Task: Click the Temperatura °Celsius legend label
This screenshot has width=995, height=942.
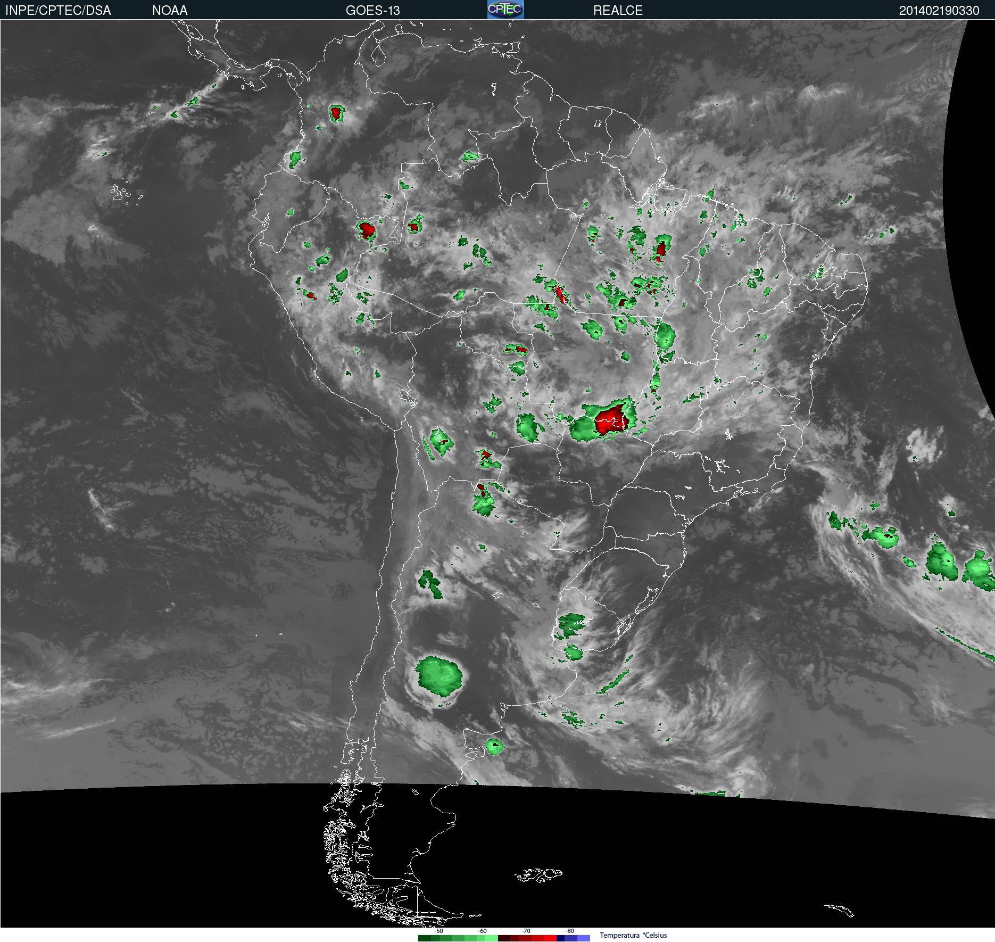Action: click(633, 935)
